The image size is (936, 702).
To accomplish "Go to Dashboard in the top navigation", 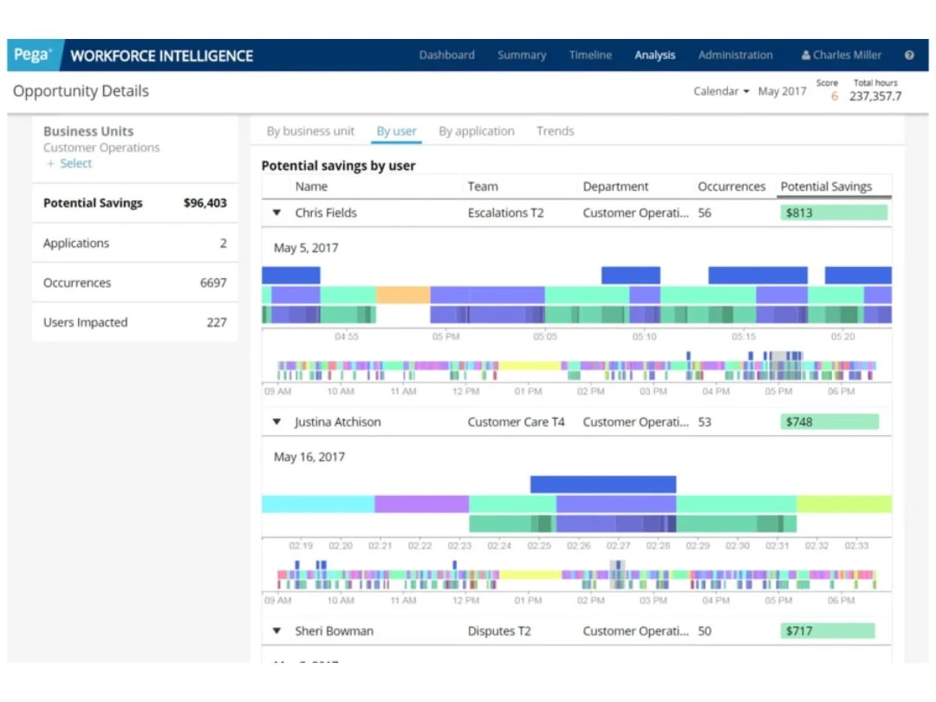I will [x=446, y=55].
